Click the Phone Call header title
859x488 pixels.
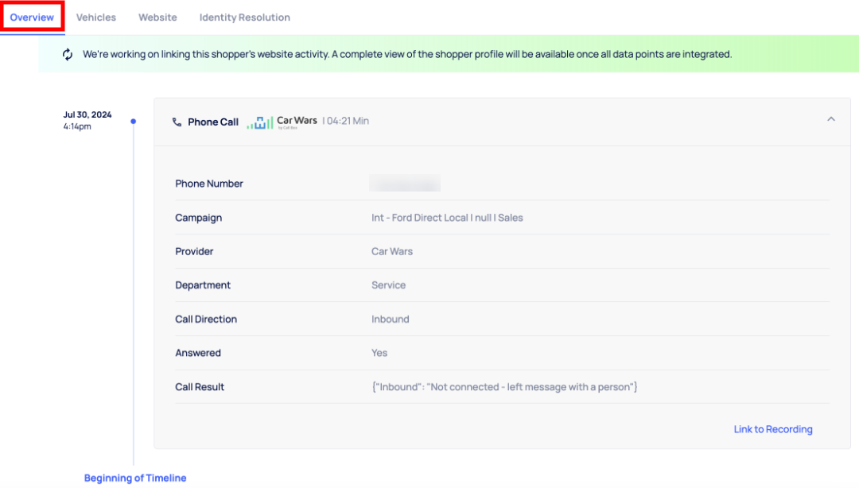click(213, 122)
